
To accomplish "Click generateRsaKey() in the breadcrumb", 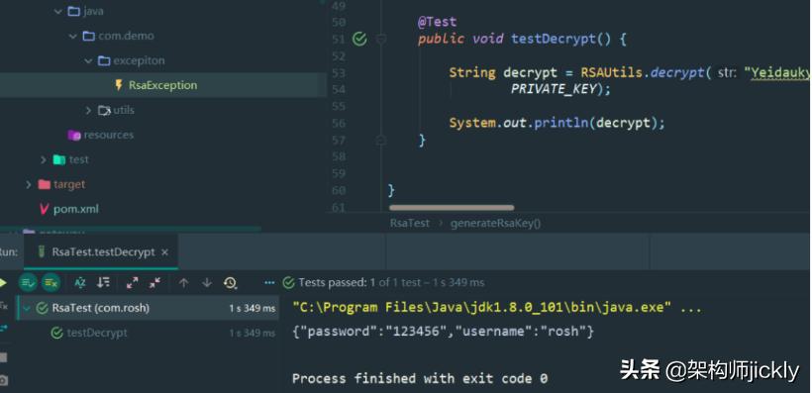I will pyautogui.click(x=495, y=223).
